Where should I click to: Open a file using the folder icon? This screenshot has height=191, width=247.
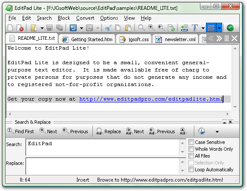pos(34,28)
